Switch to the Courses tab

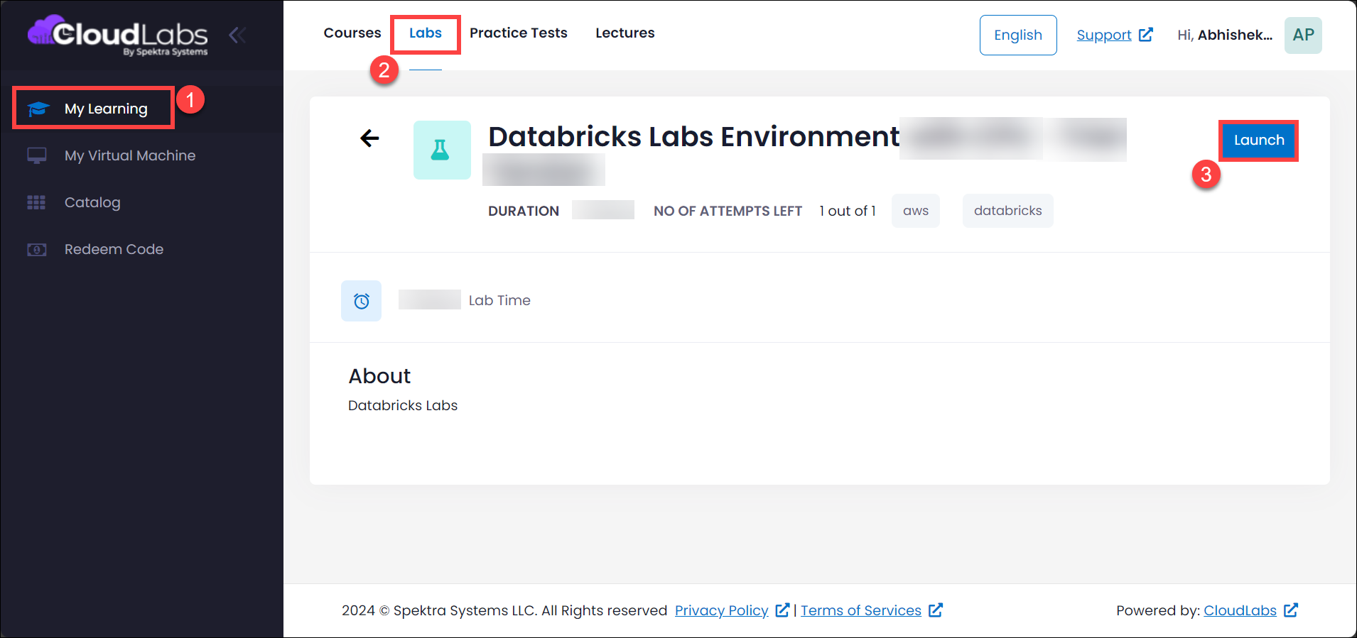(352, 33)
